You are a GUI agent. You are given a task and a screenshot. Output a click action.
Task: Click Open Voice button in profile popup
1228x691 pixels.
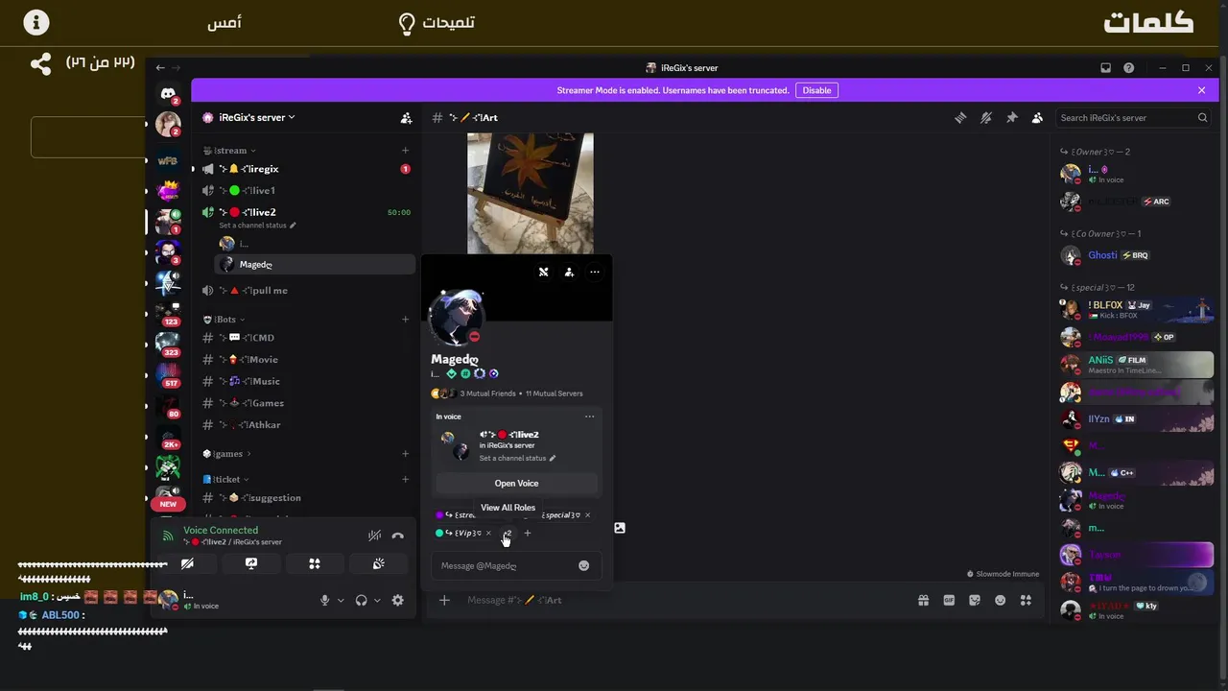click(516, 484)
